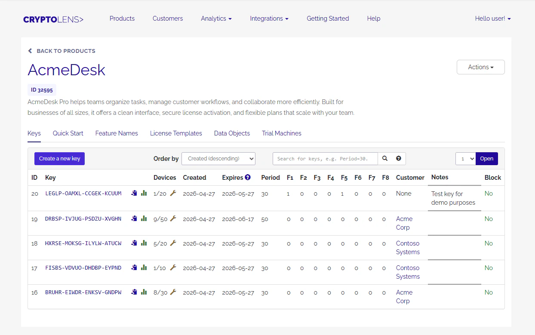Open Acme Corp customer for key ID 19

404,223
